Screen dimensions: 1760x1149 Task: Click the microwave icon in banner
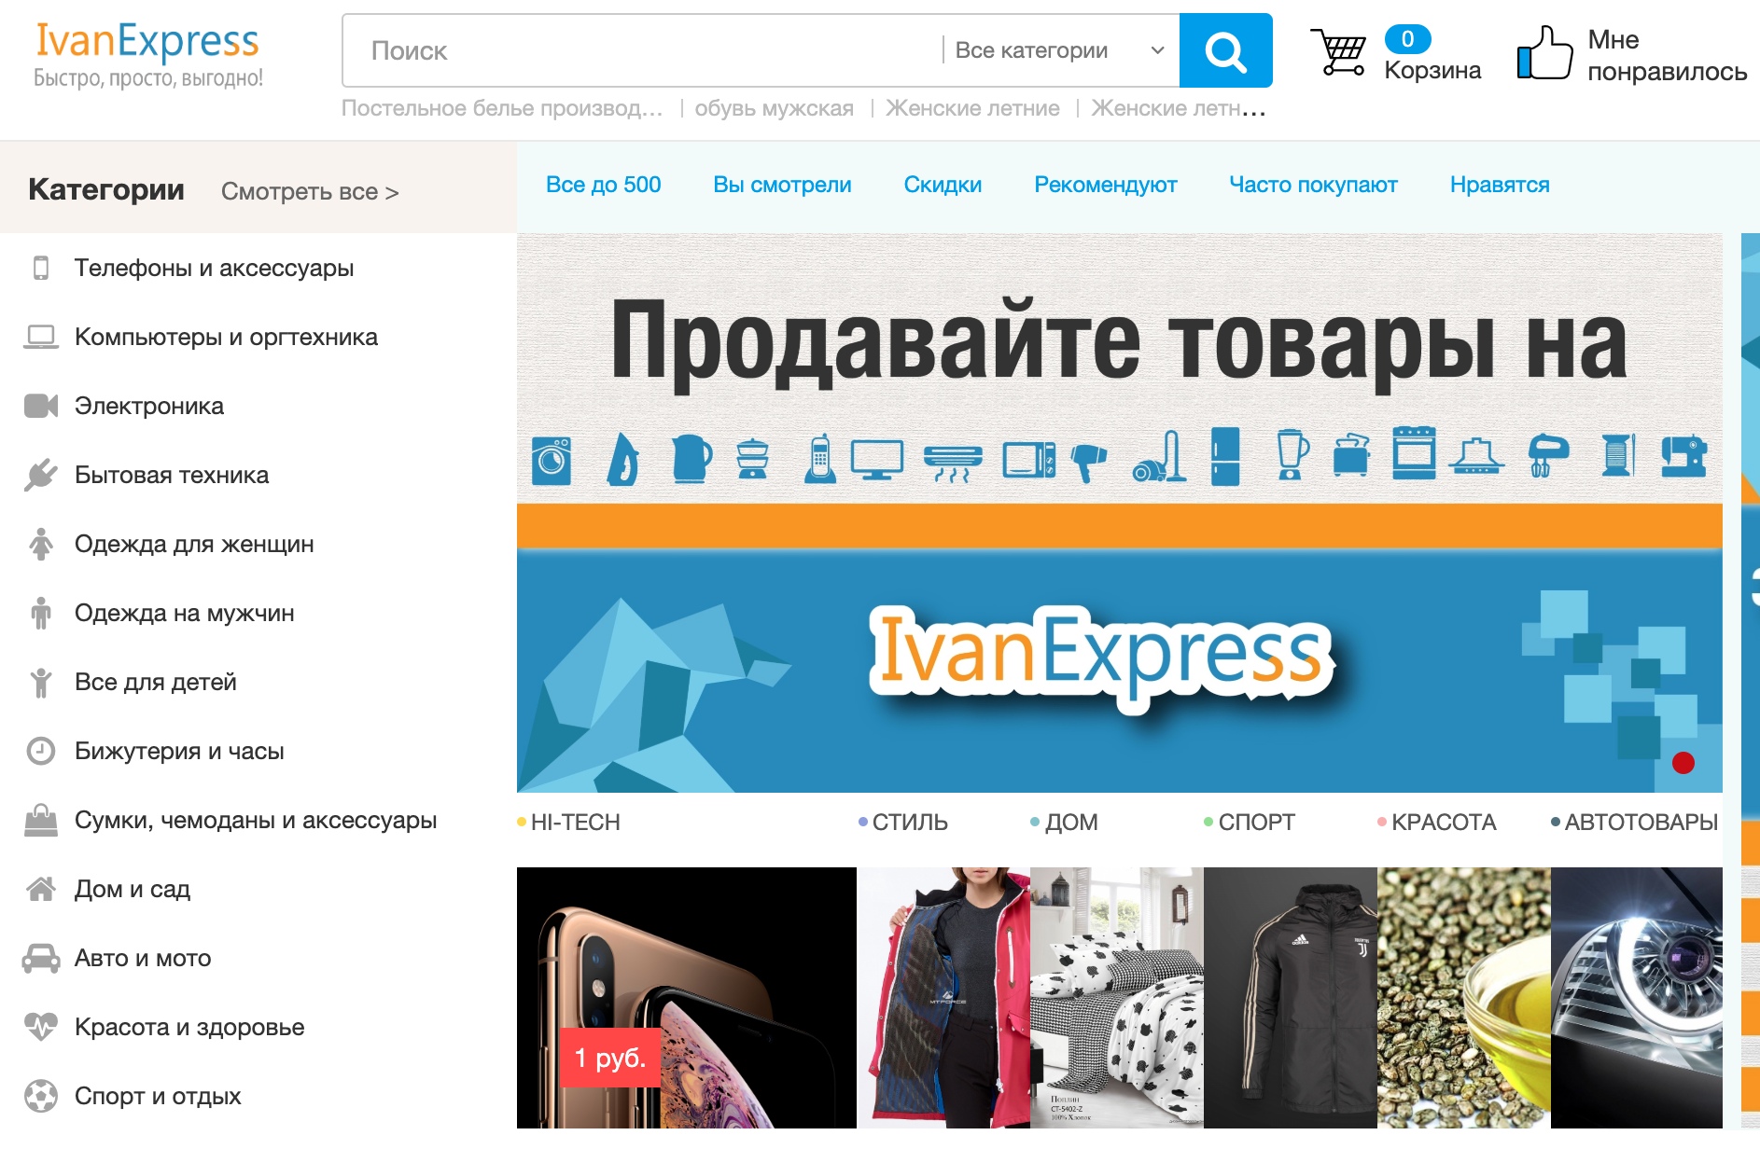(1028, 460)
